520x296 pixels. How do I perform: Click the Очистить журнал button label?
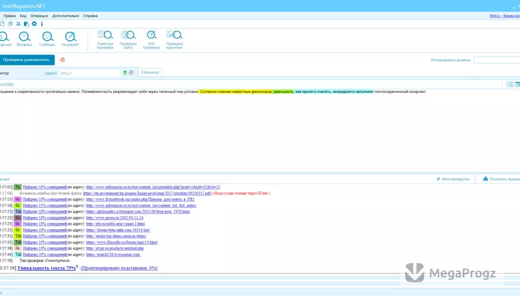504,179
